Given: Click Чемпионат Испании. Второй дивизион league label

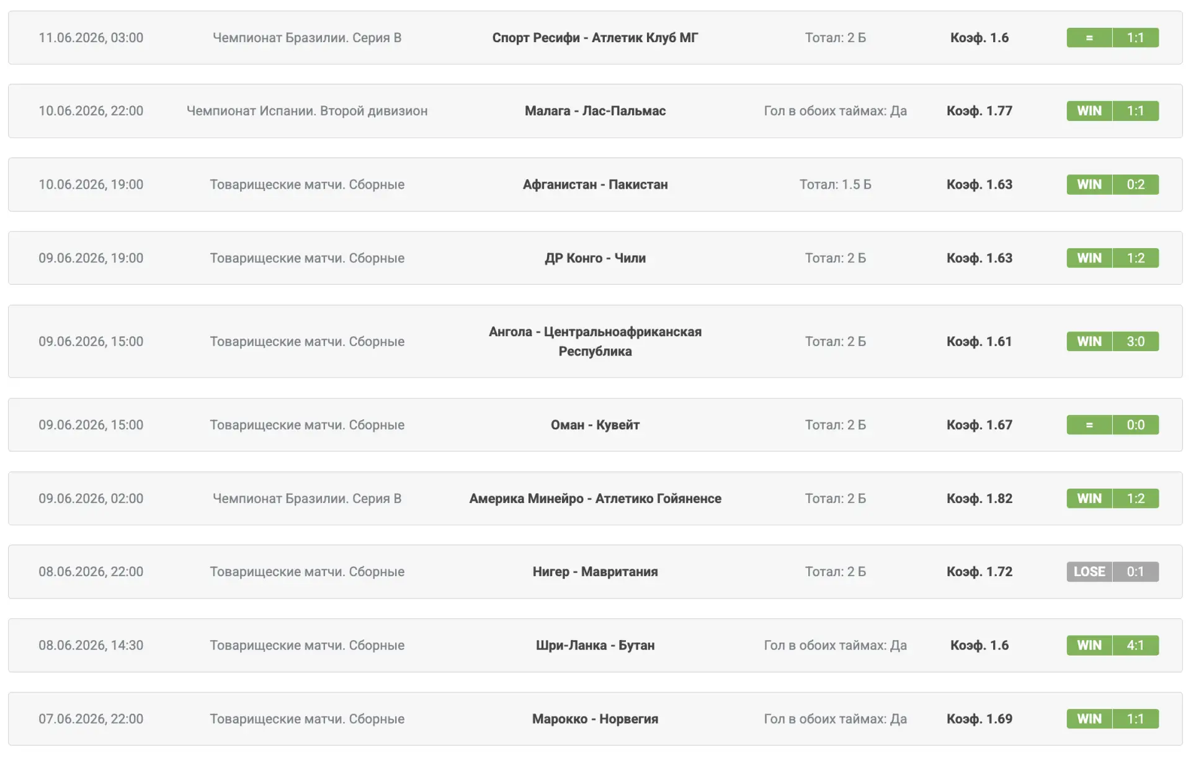Looking at the screenshot, I should tap(307, 111).
